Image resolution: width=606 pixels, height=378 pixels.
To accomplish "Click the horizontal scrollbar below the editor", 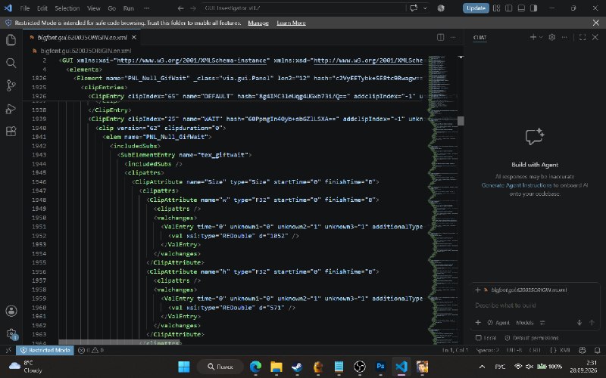I will pos(120,342).
